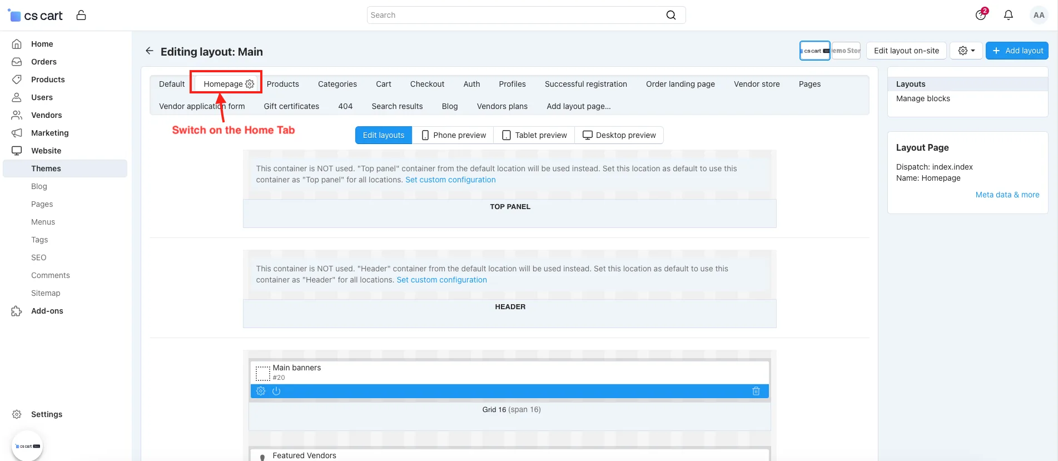Viewport: 1058px width, 461px height.
Task: Switch to the Checkout layout tab
Action: click(x=427, y=84)
